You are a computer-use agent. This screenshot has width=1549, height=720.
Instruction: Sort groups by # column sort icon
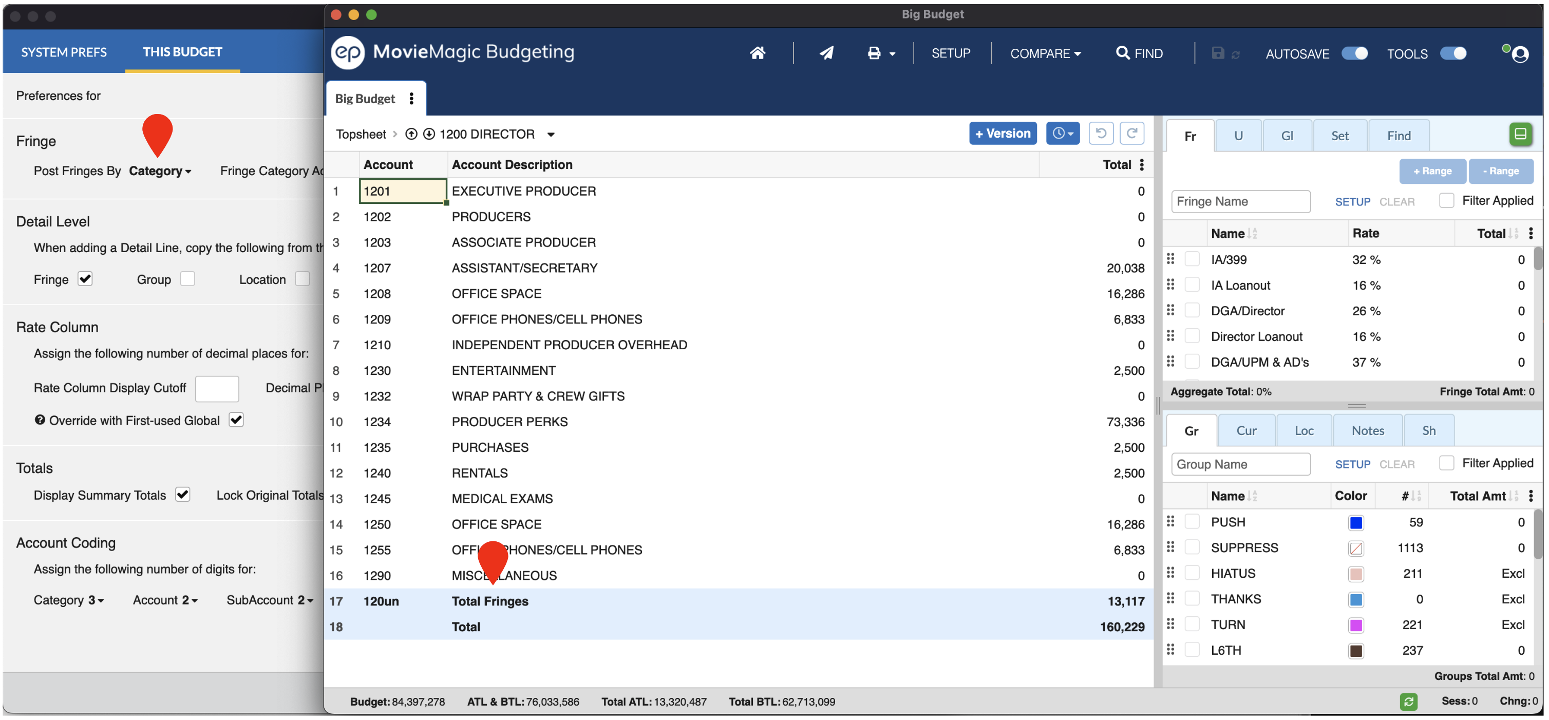click(1416, 496)
